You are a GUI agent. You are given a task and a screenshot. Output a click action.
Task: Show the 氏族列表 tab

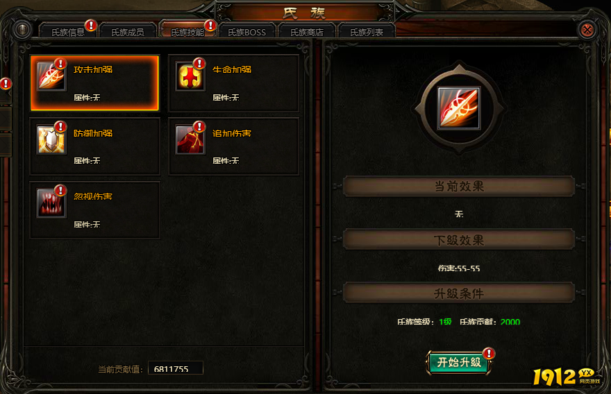(x=367, y=32)
